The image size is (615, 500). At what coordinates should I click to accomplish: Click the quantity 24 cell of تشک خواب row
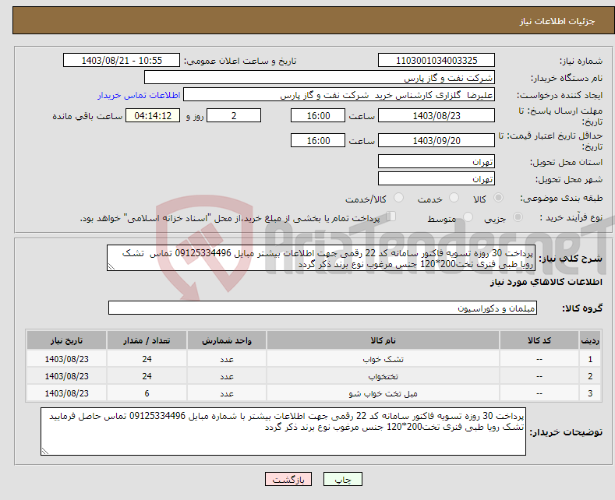point(147,359)
